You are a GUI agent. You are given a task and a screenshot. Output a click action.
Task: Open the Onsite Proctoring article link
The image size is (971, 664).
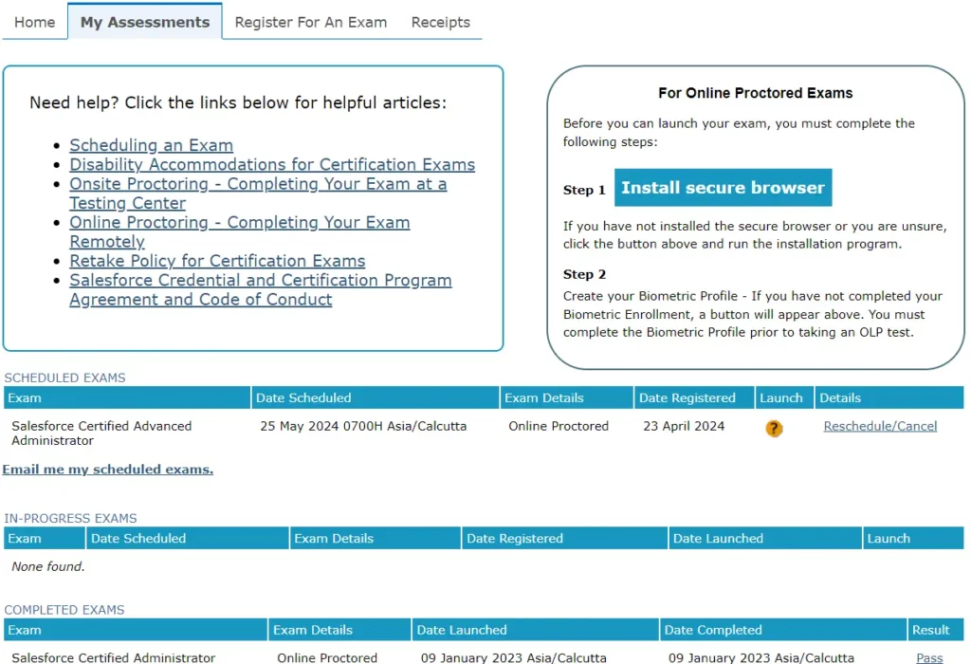coord(258,194)
